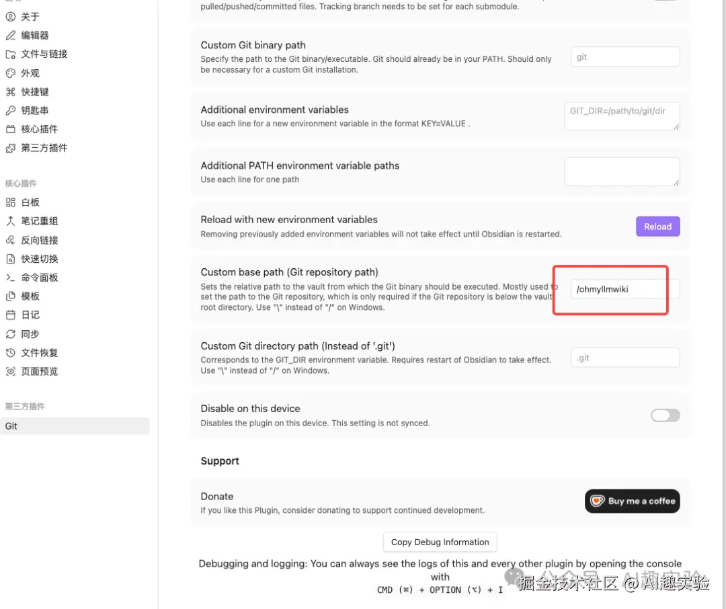This screenshot has height=609, width=726.
Task: Select the 快捷键 command icon
Action: click(x=11, y=91)
